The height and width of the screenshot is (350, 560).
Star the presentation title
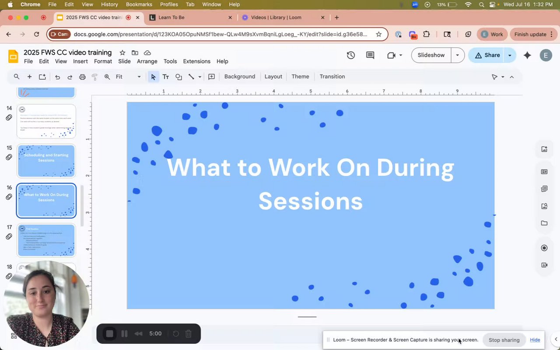point(122,52)
